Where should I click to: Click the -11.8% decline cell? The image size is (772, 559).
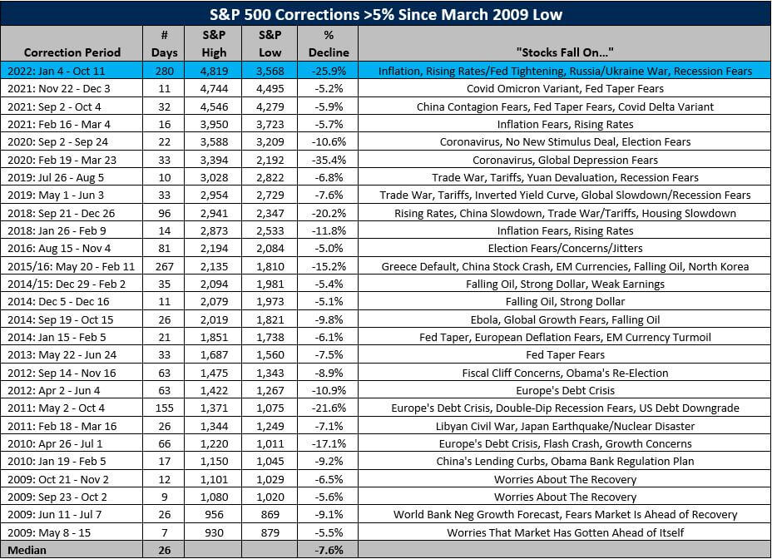tap(329, 230)
